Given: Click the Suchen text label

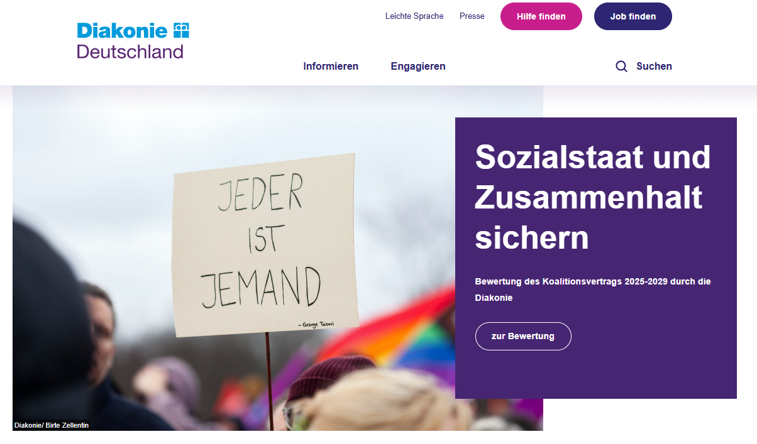Looking at the screenshot, I should click(654, 66).
